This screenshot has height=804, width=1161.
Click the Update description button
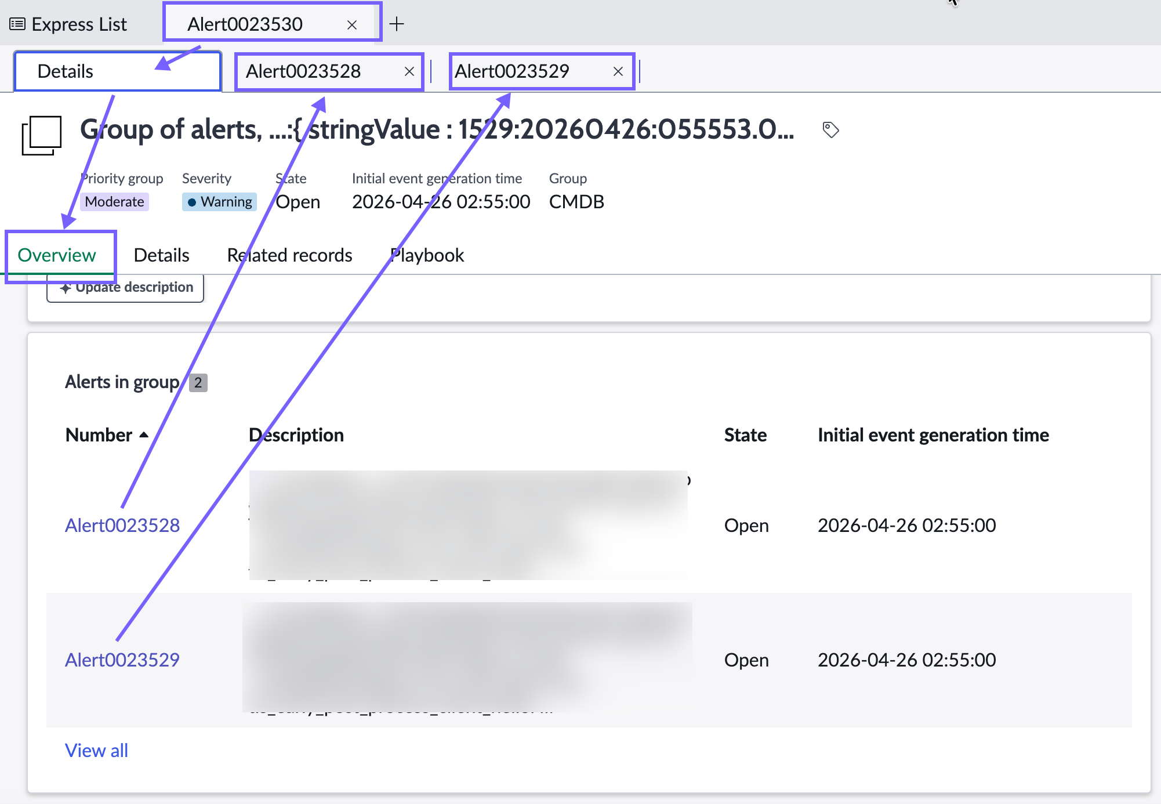125,288
